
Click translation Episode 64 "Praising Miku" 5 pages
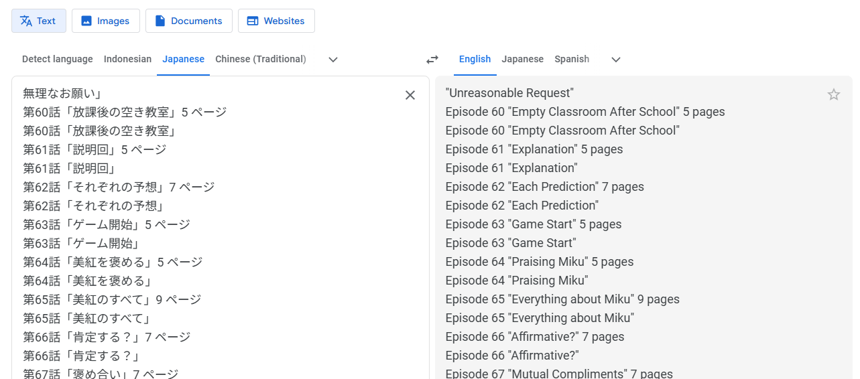click(540, 262)
